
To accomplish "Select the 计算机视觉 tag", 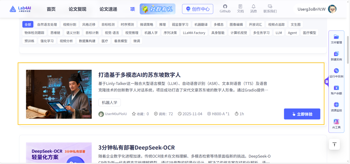I will (239, 33).
